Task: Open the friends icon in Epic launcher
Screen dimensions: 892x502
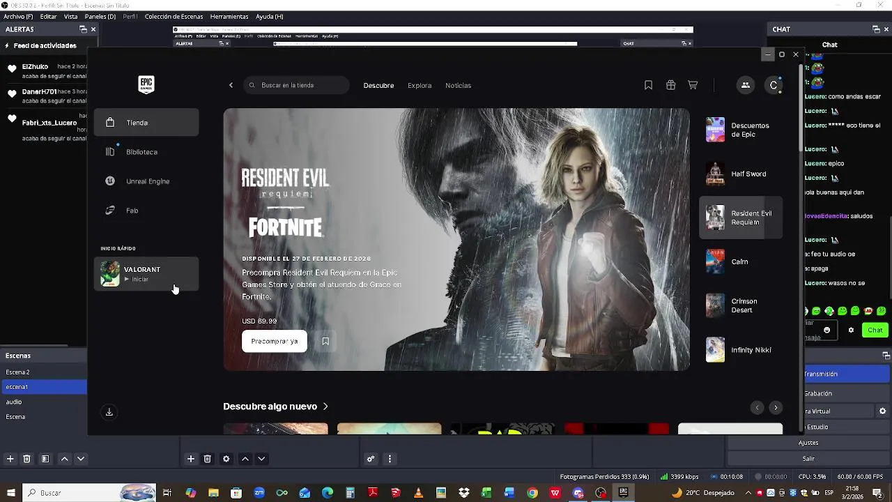Action: click(x=745, y=85)
